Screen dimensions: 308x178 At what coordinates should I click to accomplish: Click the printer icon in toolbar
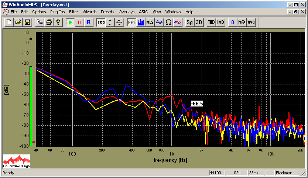[x=48, y=22]
